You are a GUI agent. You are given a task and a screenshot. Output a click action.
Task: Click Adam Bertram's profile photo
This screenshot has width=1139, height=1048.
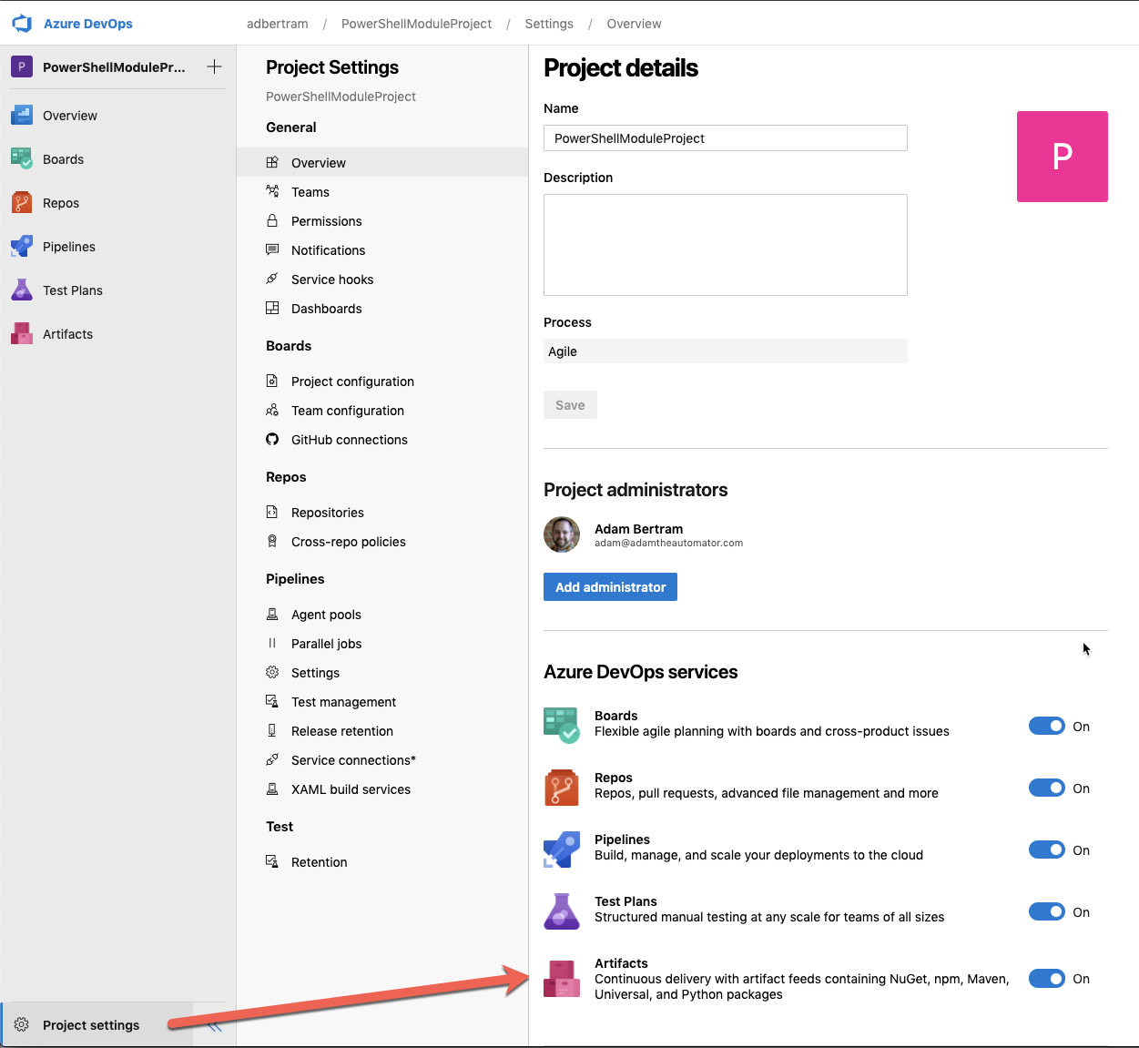point(562,534)
